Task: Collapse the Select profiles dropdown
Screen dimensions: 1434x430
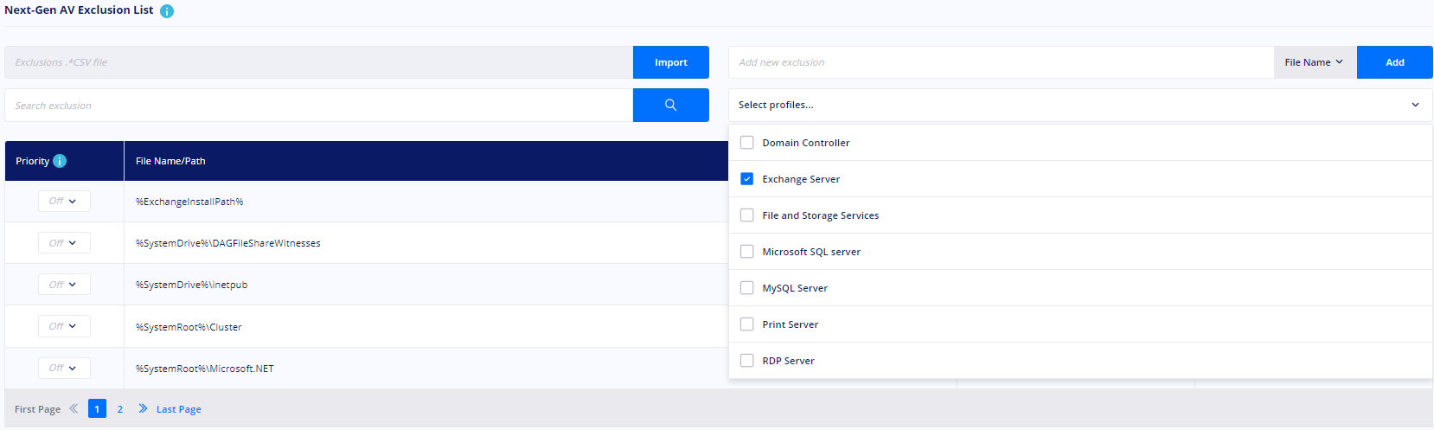Action: coord(1415,105)
